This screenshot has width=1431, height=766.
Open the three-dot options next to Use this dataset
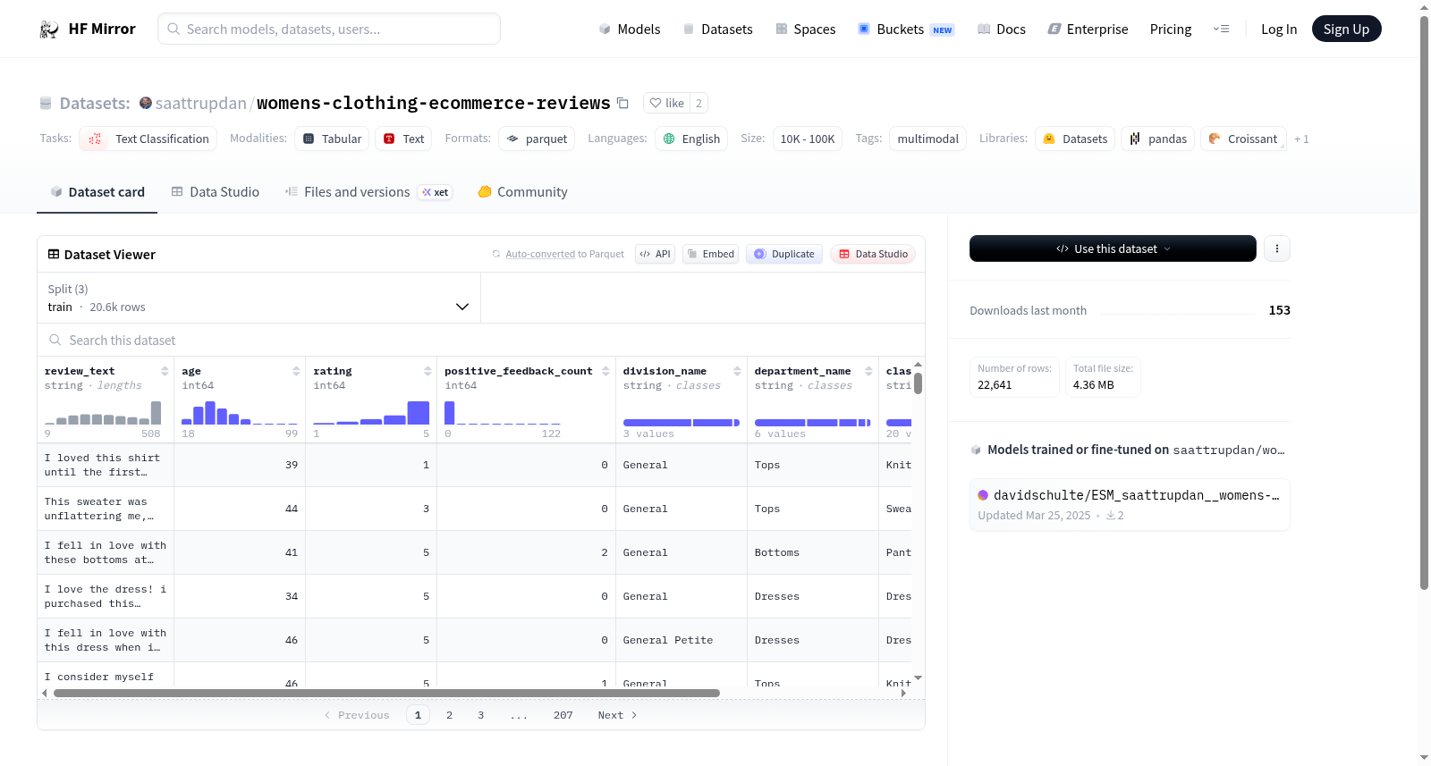1277,248
